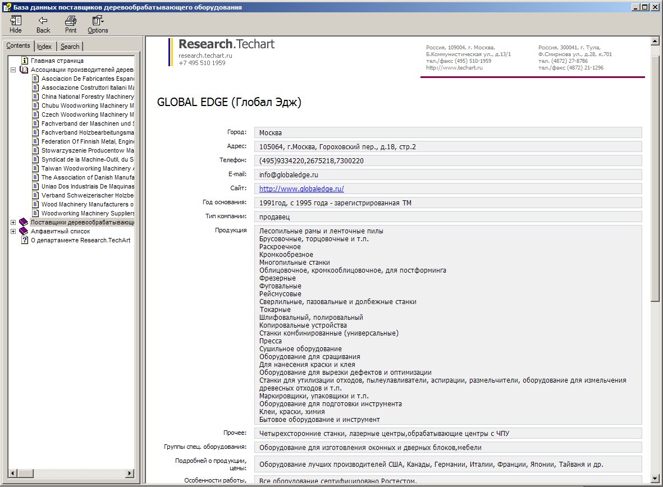Viewport: 663px width, 487px height.
Task: Click the horizontal scrollbar thumb of contents tree
Action: 25,473
